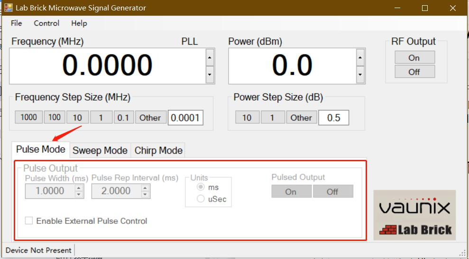The image size is (469, 259).
Task: Turn RF Output Off
Action: pos(414,72)
